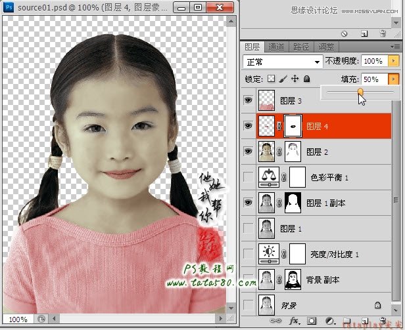Image resolution: width=405 pixels, height=330 pixels.
Task: Create new fill or adjustment layer
Action: click(x=330, y=321)
